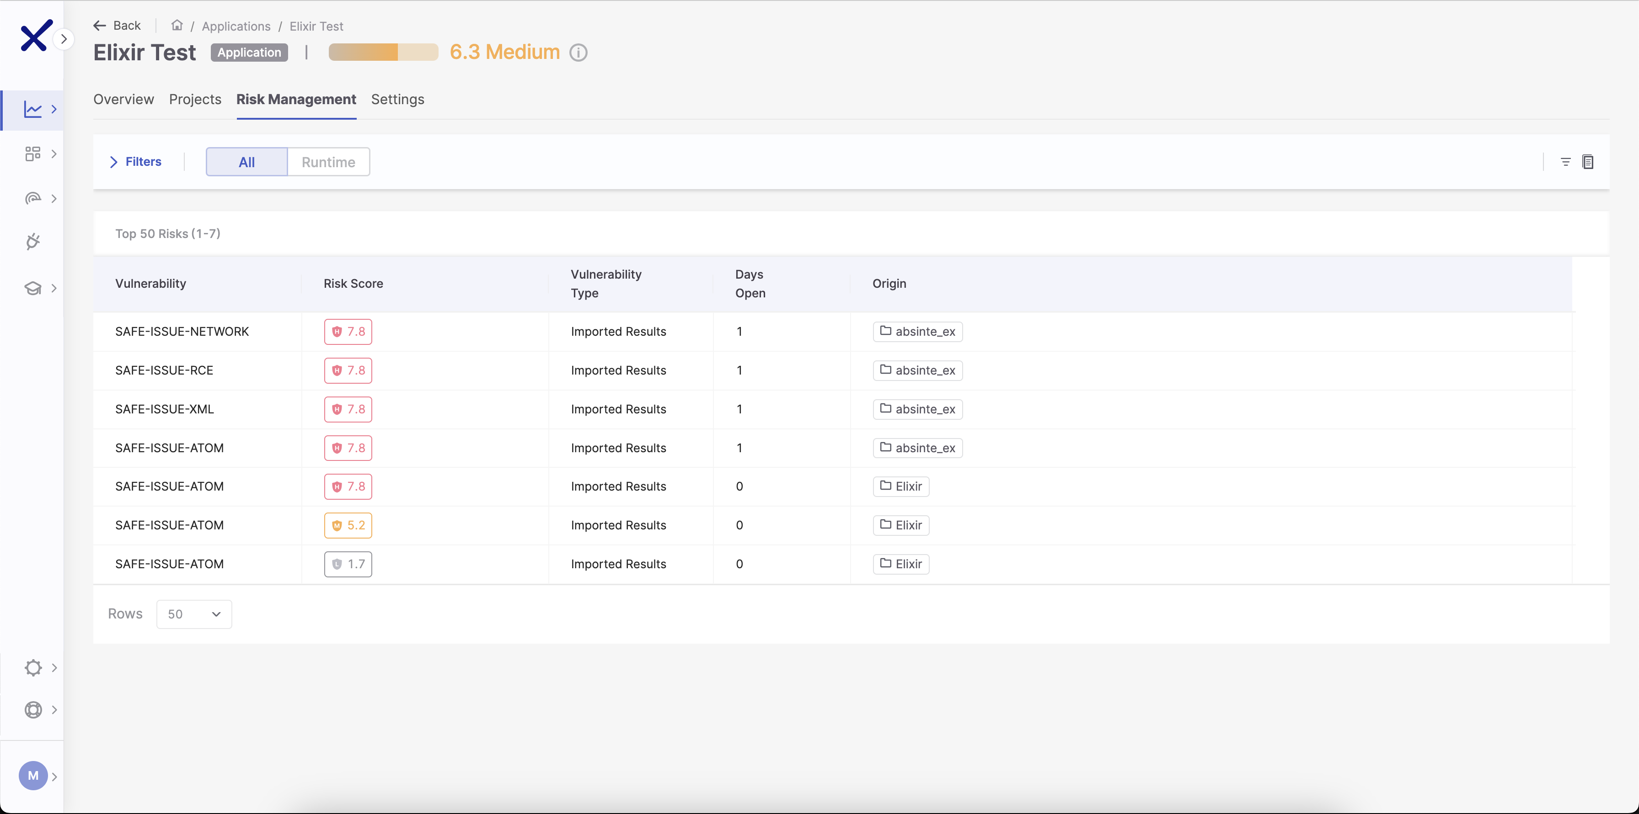This screenshot has height=814, width=1639.
Task: Click the info icon beside 6.3 Medium
Action: (578, 52)
